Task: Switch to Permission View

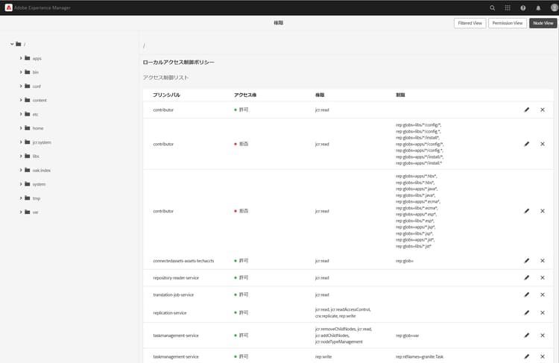Action: pyautogui.click(x=508, y=23)
